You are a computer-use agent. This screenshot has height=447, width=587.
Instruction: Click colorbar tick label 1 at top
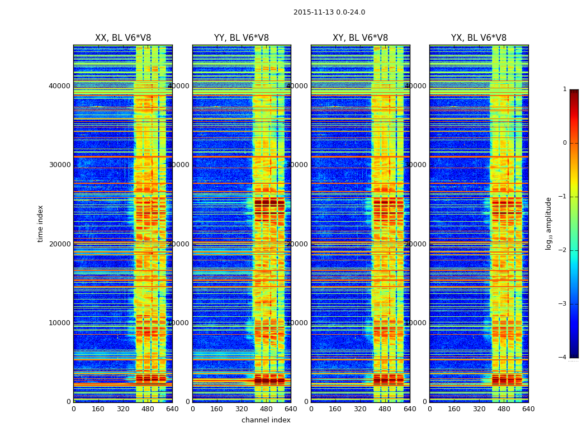click(565, 89)
